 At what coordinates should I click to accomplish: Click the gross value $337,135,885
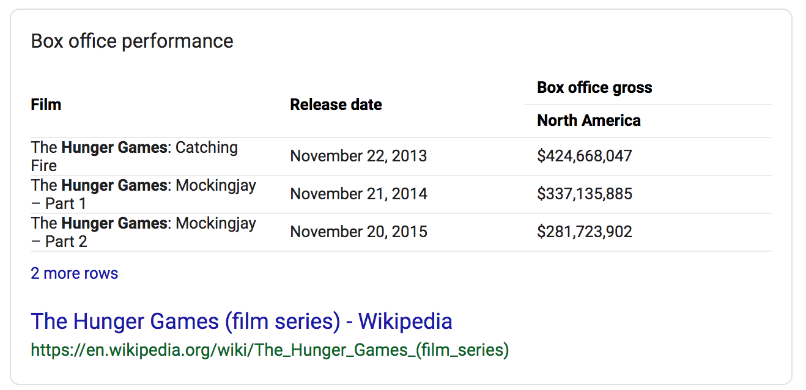[585, 194]
